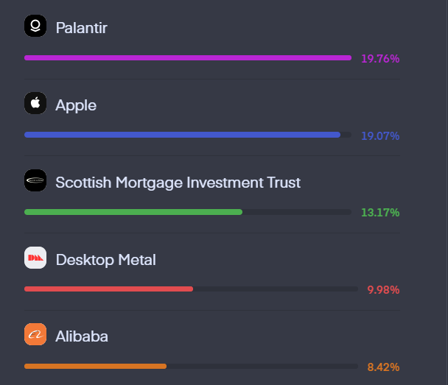This screenshot has width=448, height=385.
Task: Select the 19.76% Palantir percentage
Action: pos(380,59)
